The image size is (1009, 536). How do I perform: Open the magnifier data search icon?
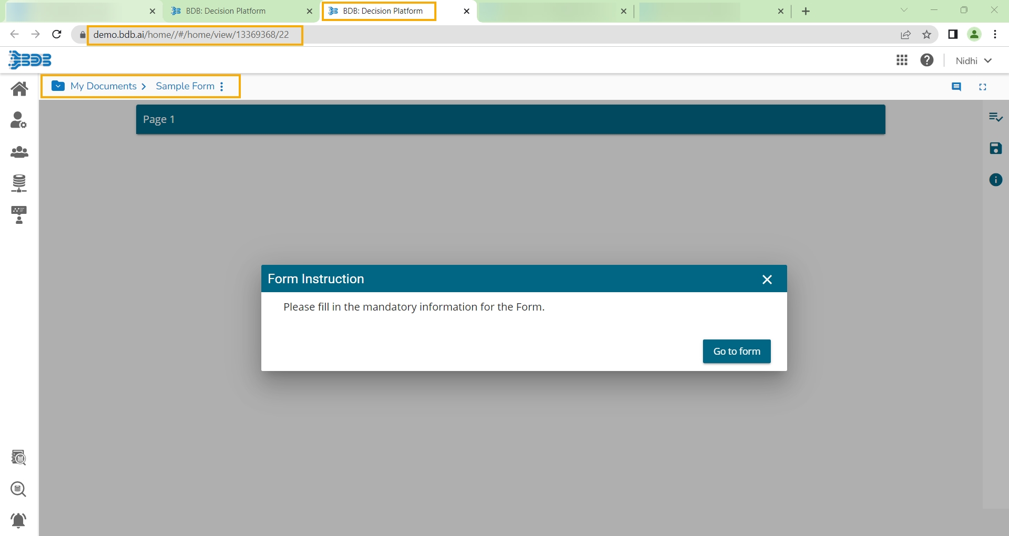point(18,489)
